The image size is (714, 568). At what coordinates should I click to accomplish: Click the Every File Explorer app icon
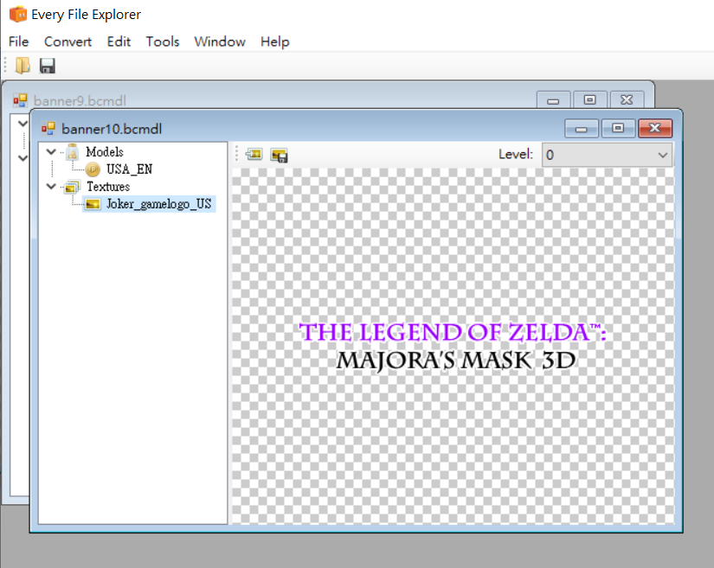[18, 14]
